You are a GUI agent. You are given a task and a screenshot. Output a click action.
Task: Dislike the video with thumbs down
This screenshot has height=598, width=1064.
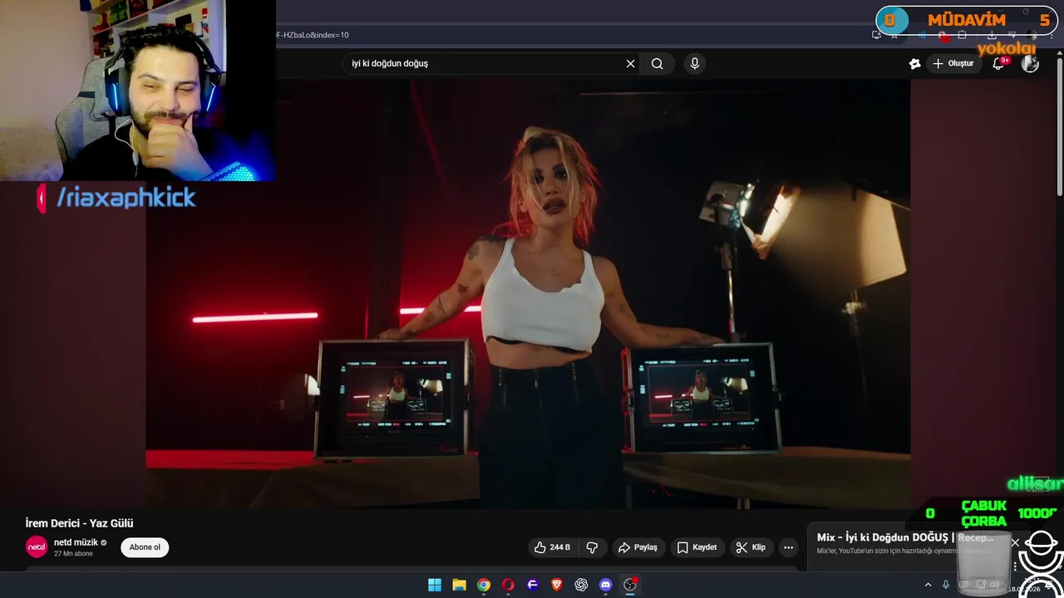592,547
